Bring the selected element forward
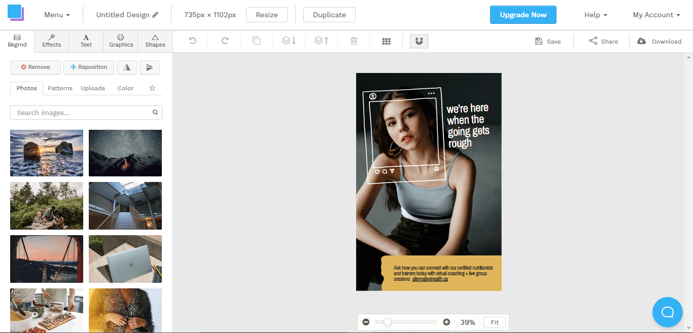This screenshot has height=333, width=693. (x=321, y=41)
